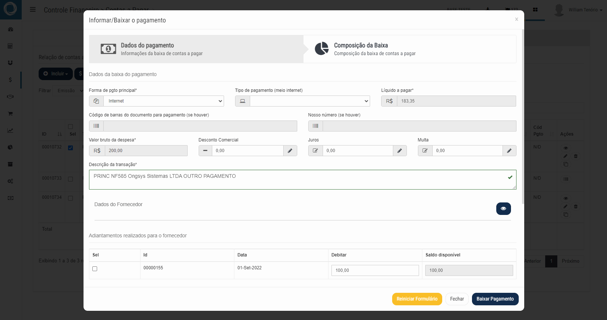
Task: Click the Fechar button
Action: (457, 299)
